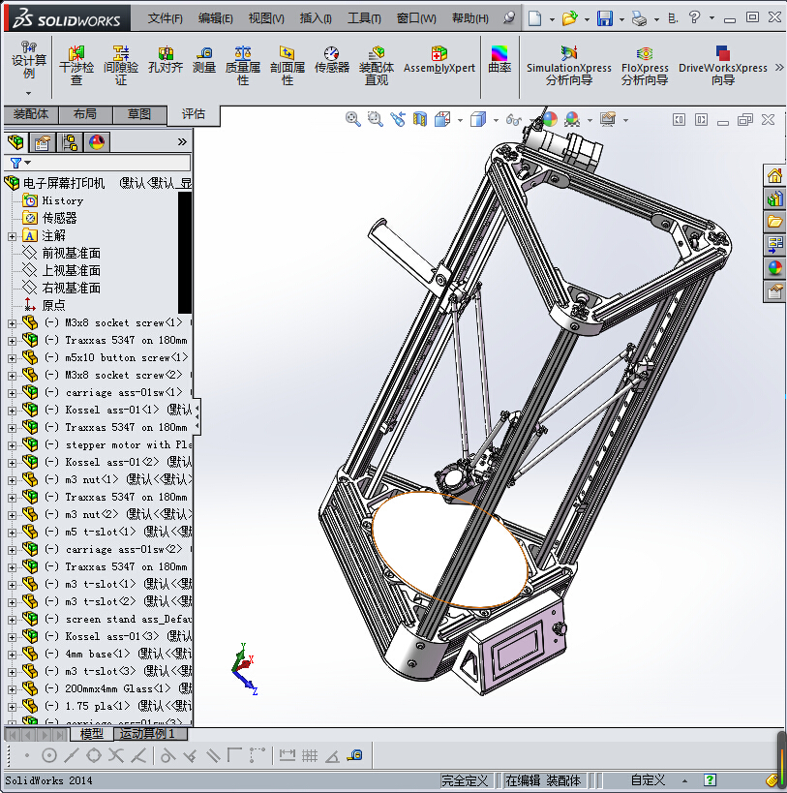The width and height of the screenshot is (787, 793).
Task: Toggle the Section View icon
Action: coord(420,119)
